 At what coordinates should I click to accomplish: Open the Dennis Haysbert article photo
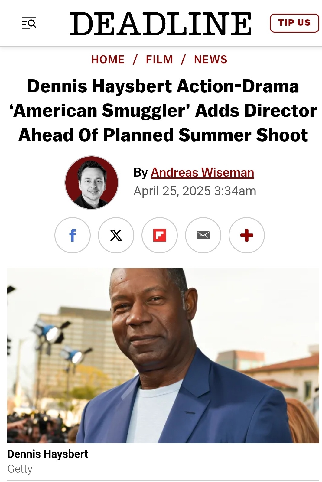click(163, 356)
